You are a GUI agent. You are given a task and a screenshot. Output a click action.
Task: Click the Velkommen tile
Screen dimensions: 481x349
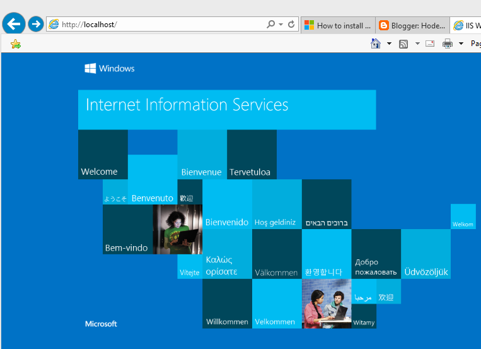[x=277, y=304]
